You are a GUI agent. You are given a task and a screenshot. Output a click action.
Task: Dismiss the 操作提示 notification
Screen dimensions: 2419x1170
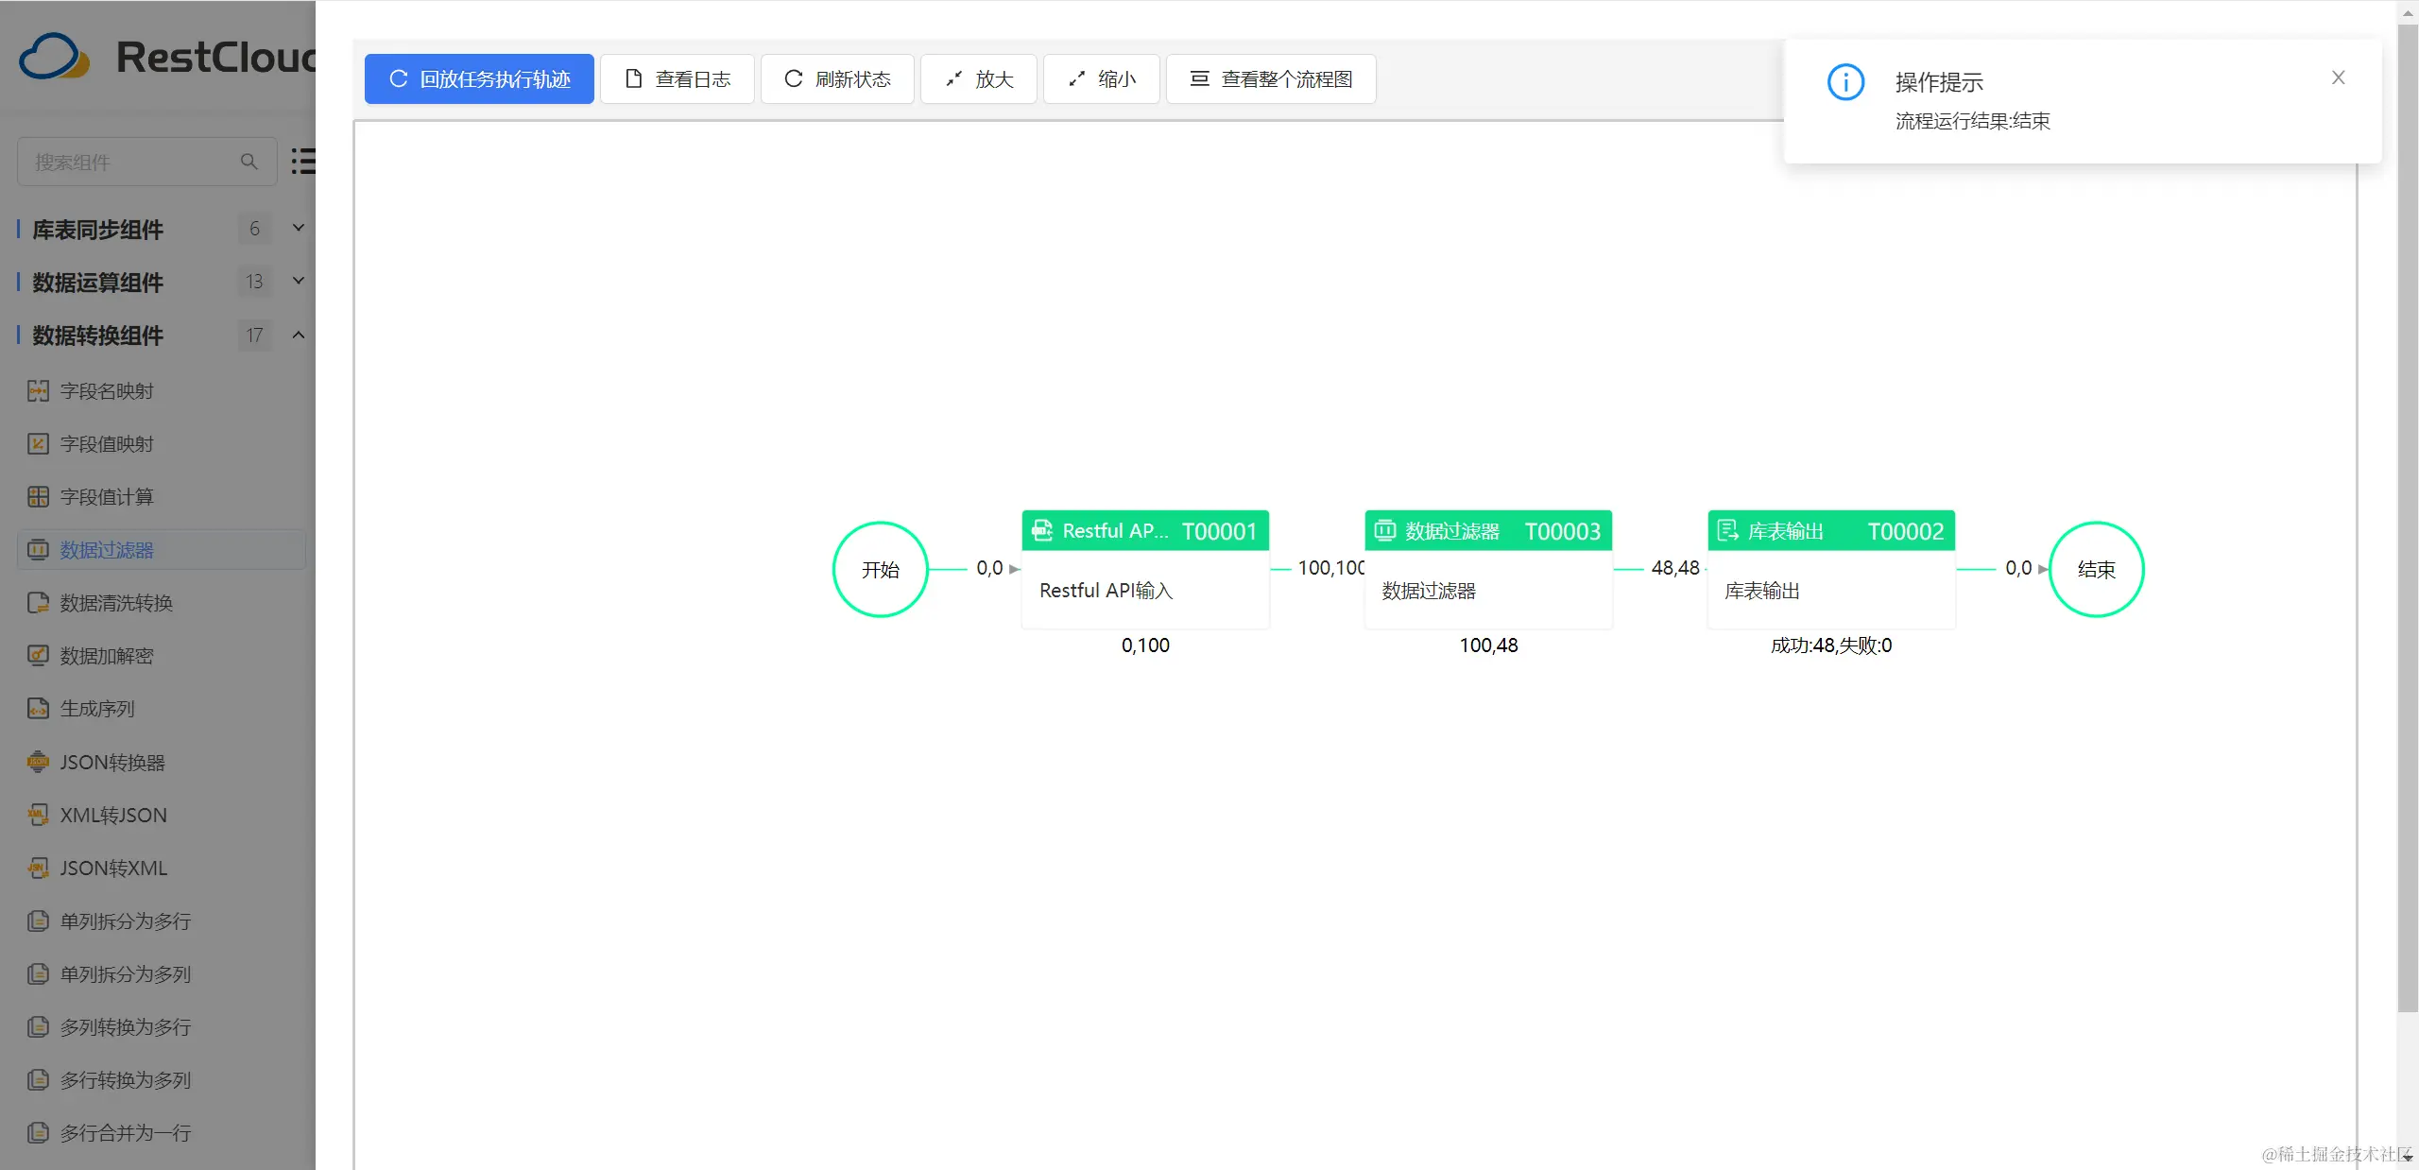(x=2339, y=77)
